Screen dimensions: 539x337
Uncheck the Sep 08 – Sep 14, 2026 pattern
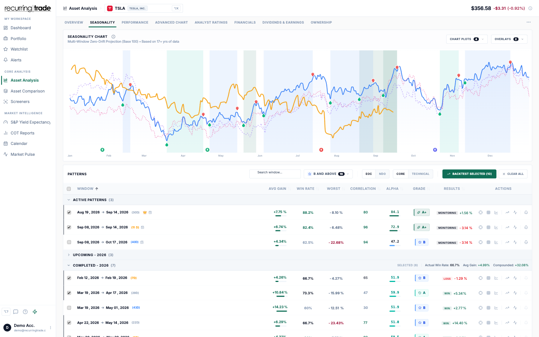pos(69,227)
